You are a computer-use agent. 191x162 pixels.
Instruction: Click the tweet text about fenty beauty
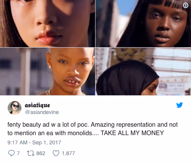[92, 129]
